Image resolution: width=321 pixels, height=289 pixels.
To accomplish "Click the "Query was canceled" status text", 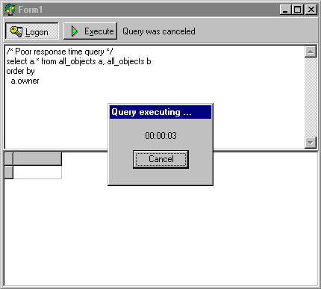I will click(159, 31).
